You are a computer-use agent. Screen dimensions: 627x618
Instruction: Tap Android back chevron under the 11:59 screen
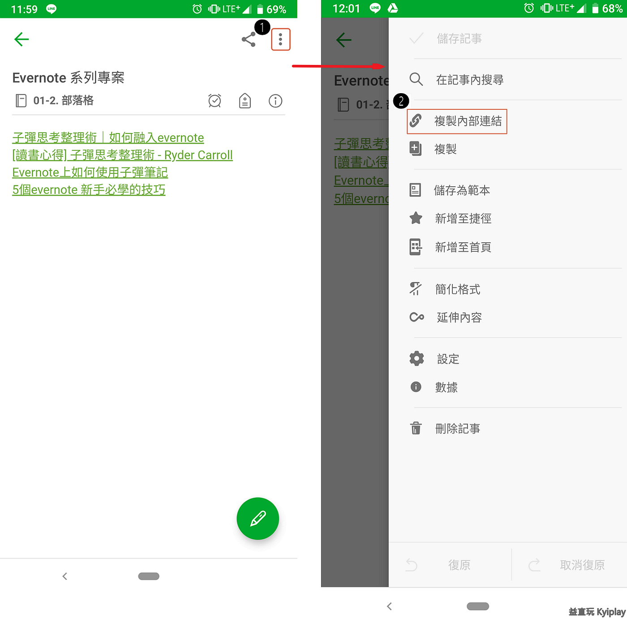pos(65,576)
